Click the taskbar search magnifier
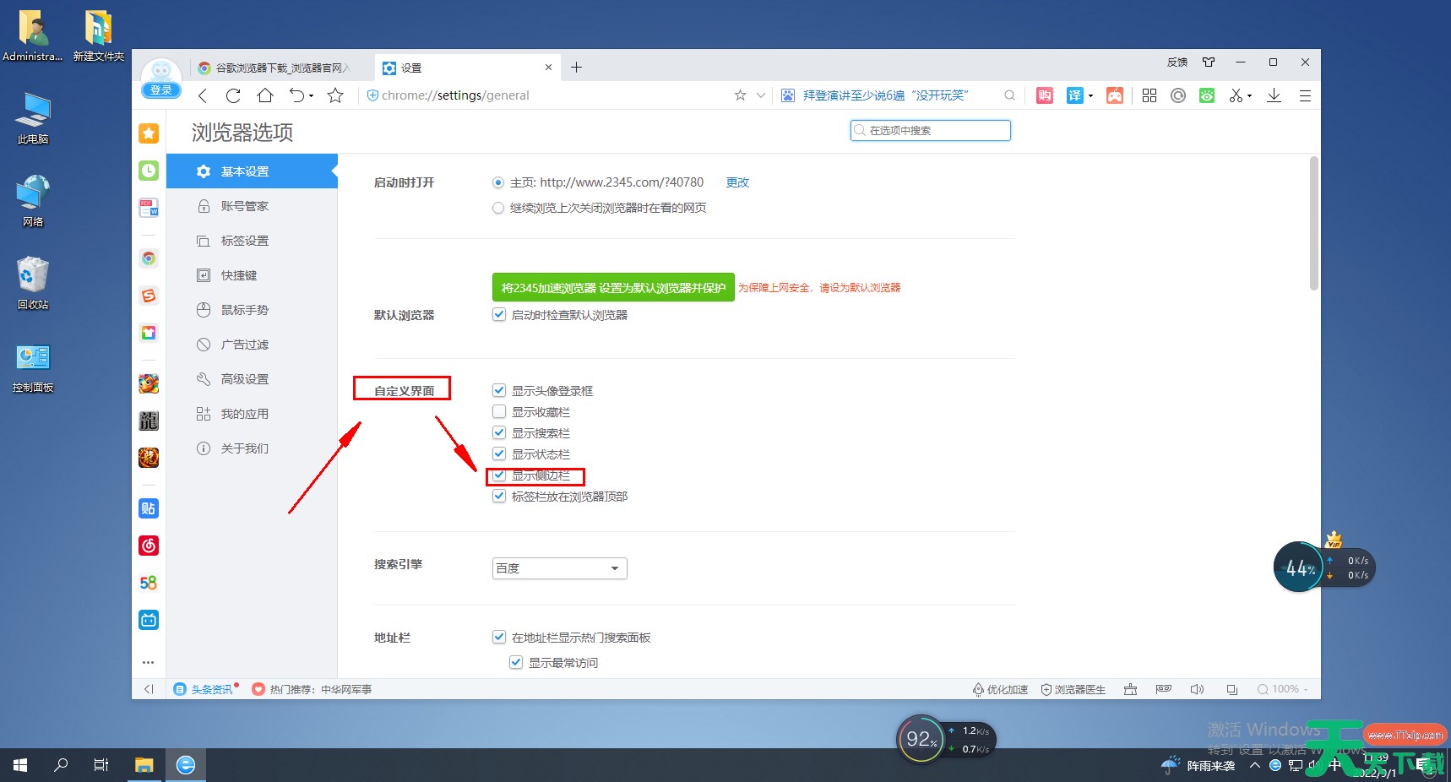 [61, 765]
